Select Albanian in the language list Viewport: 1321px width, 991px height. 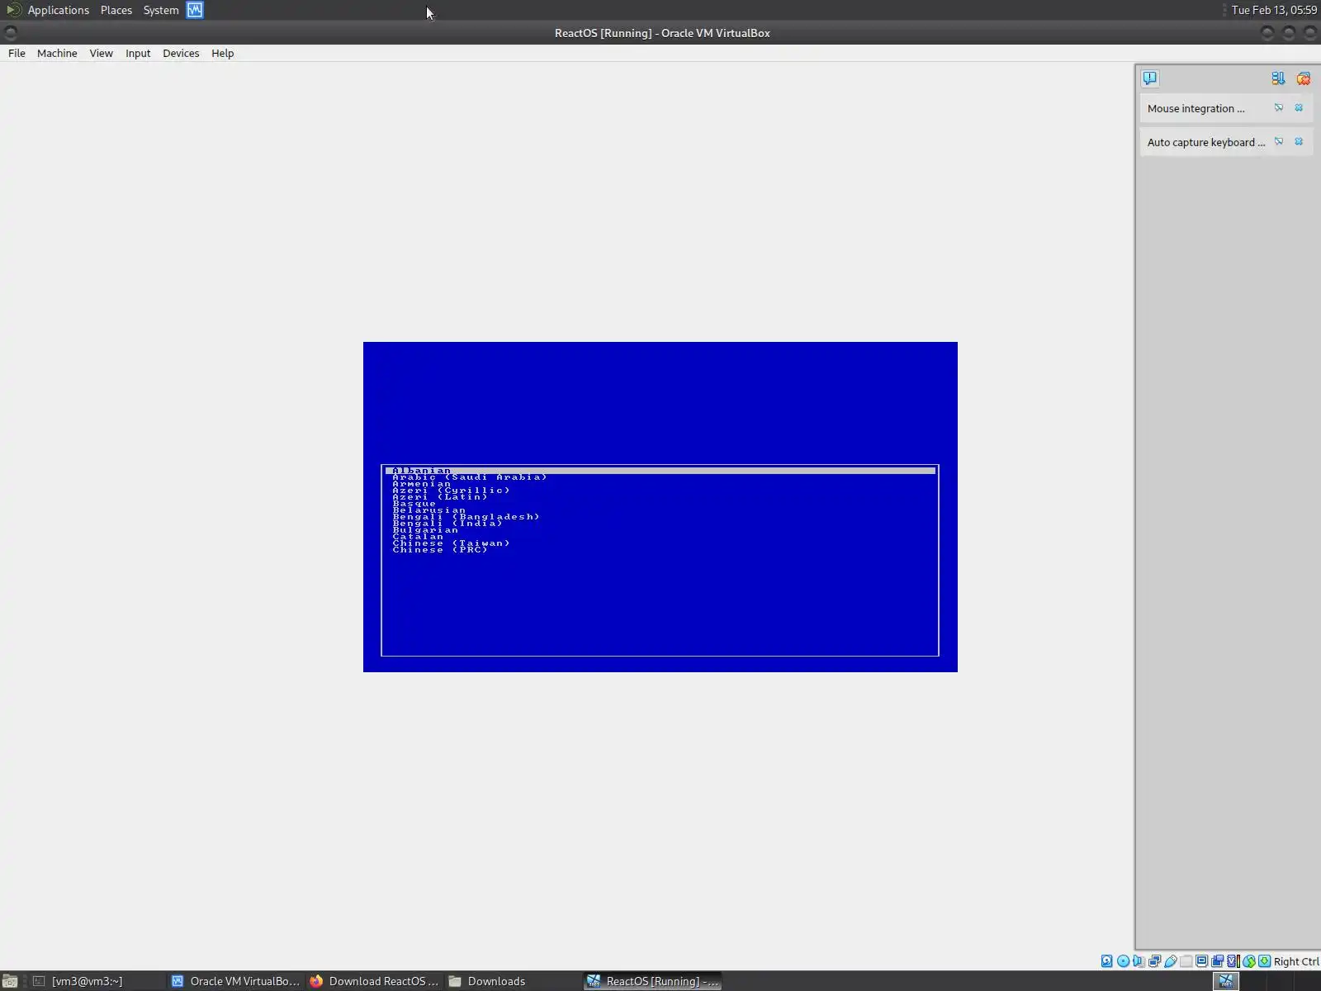click(x=660, y=471)
